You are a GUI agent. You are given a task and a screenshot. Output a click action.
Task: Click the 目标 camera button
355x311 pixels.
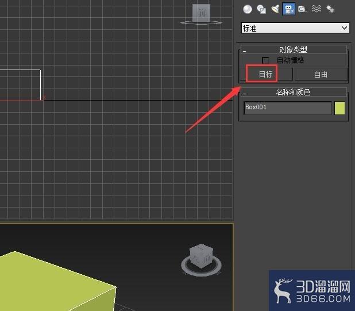pos(266,74)
